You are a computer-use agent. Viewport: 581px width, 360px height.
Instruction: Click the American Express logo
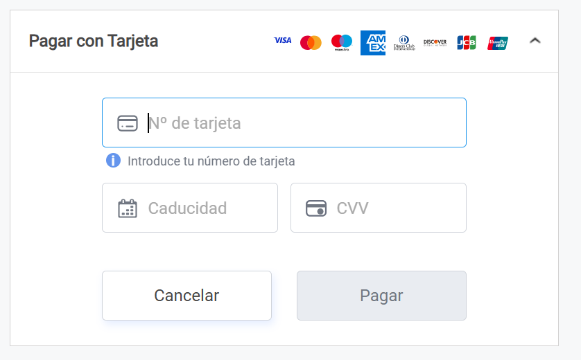373,42
